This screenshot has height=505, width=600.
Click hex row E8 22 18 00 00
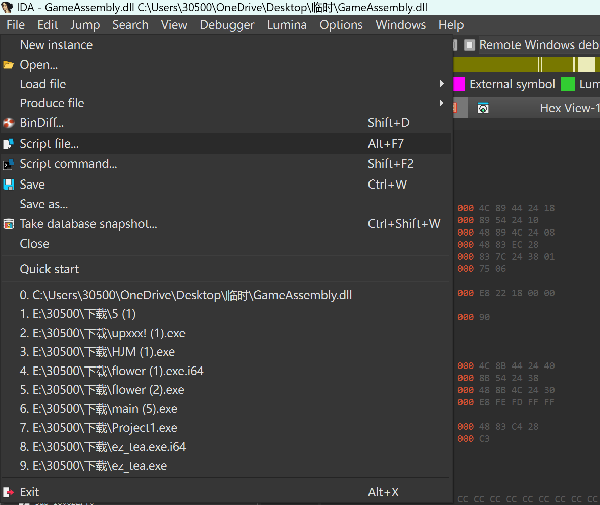click(x=506, y=293)
